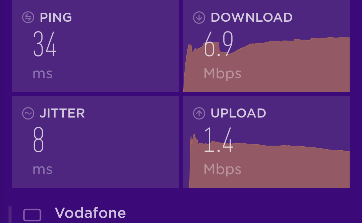
Task: Select the DOWNLOAD label text
Action: (252, 17)
